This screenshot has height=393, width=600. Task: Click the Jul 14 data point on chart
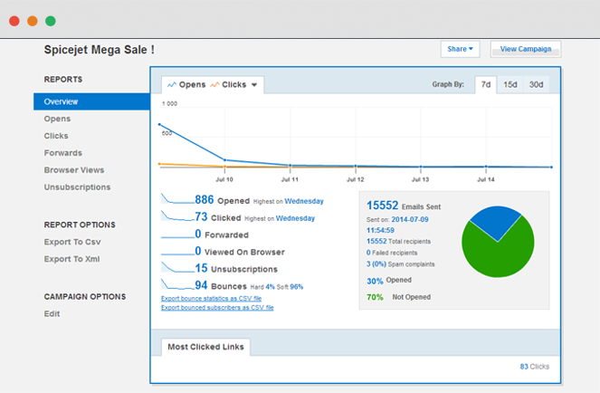coord(486,167)
